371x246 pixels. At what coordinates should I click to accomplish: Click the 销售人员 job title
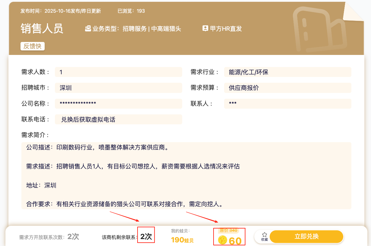[42, 29]
